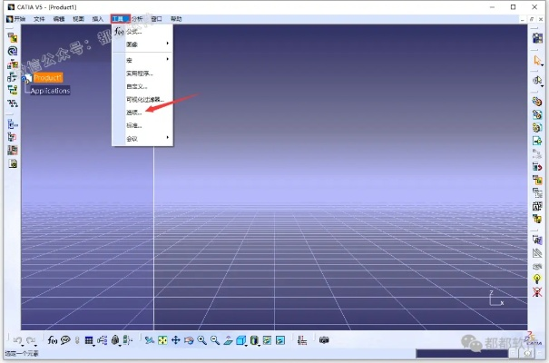Viewport: 549px width, 363px height.
Task: Select Product1 node in specification tree
Action: click(x=47, y=78)
